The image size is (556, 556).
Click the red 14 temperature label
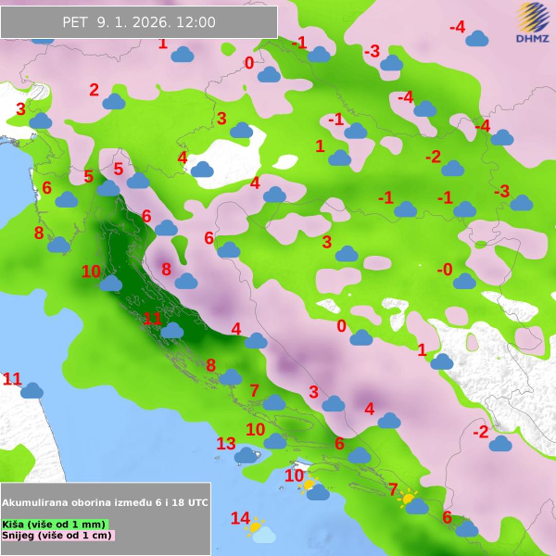(x=240, y=518)
